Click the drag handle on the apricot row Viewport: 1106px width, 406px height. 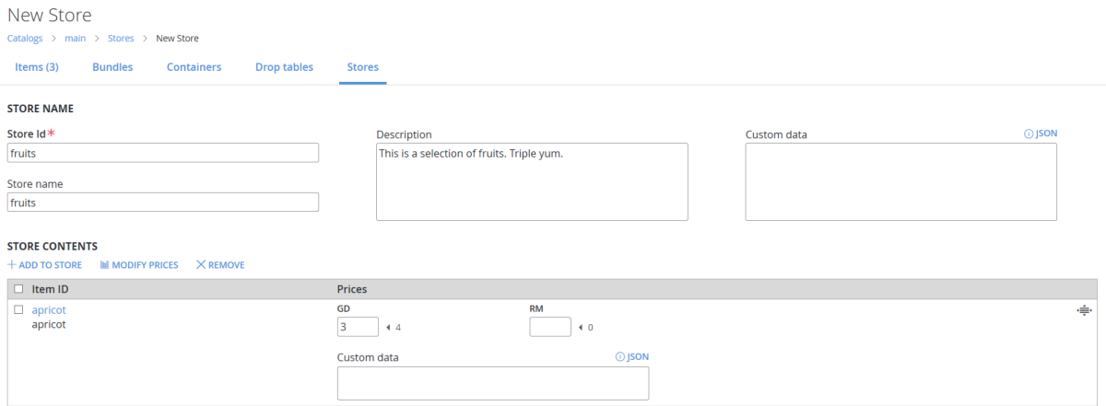coord(1084,310)
